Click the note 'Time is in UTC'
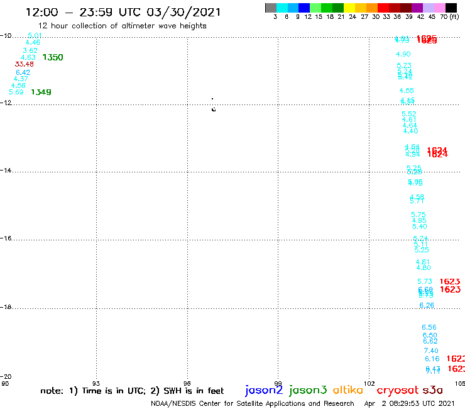 114,391
